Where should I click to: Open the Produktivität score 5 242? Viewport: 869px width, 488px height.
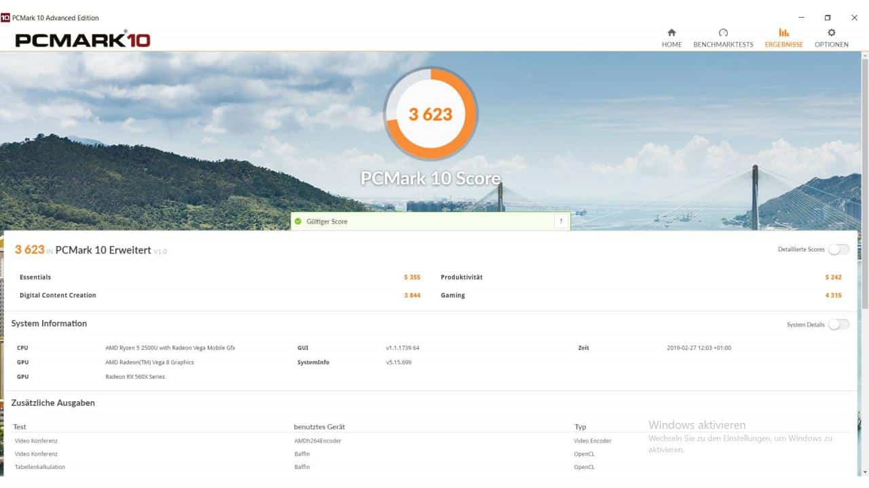(834, 277)
